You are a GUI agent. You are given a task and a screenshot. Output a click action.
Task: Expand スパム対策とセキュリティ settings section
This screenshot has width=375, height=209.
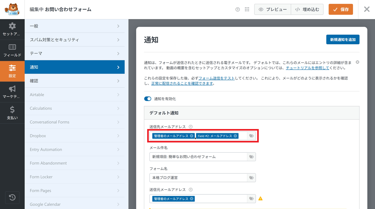(x=75, y=40)
